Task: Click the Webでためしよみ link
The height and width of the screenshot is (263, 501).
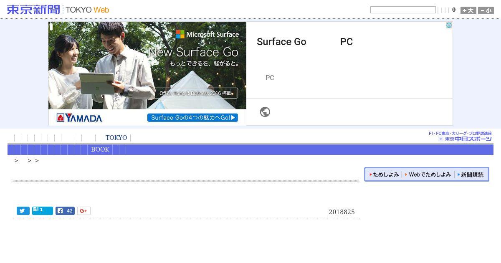Action: [428, 174]
